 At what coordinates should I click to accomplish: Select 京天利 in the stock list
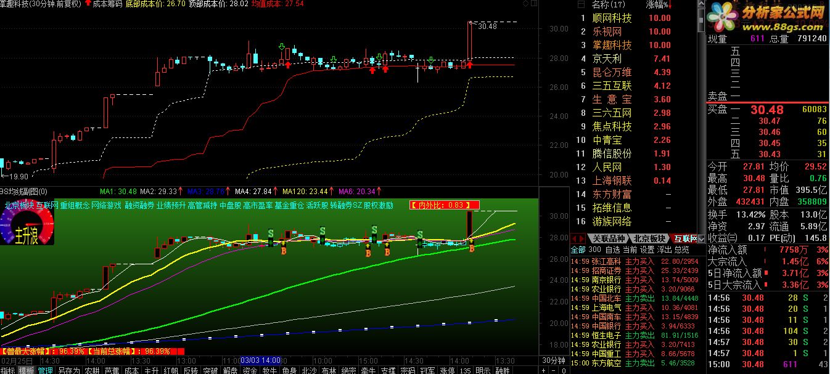tap(607, 59)
